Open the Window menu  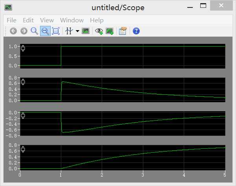tap(72, 20)
